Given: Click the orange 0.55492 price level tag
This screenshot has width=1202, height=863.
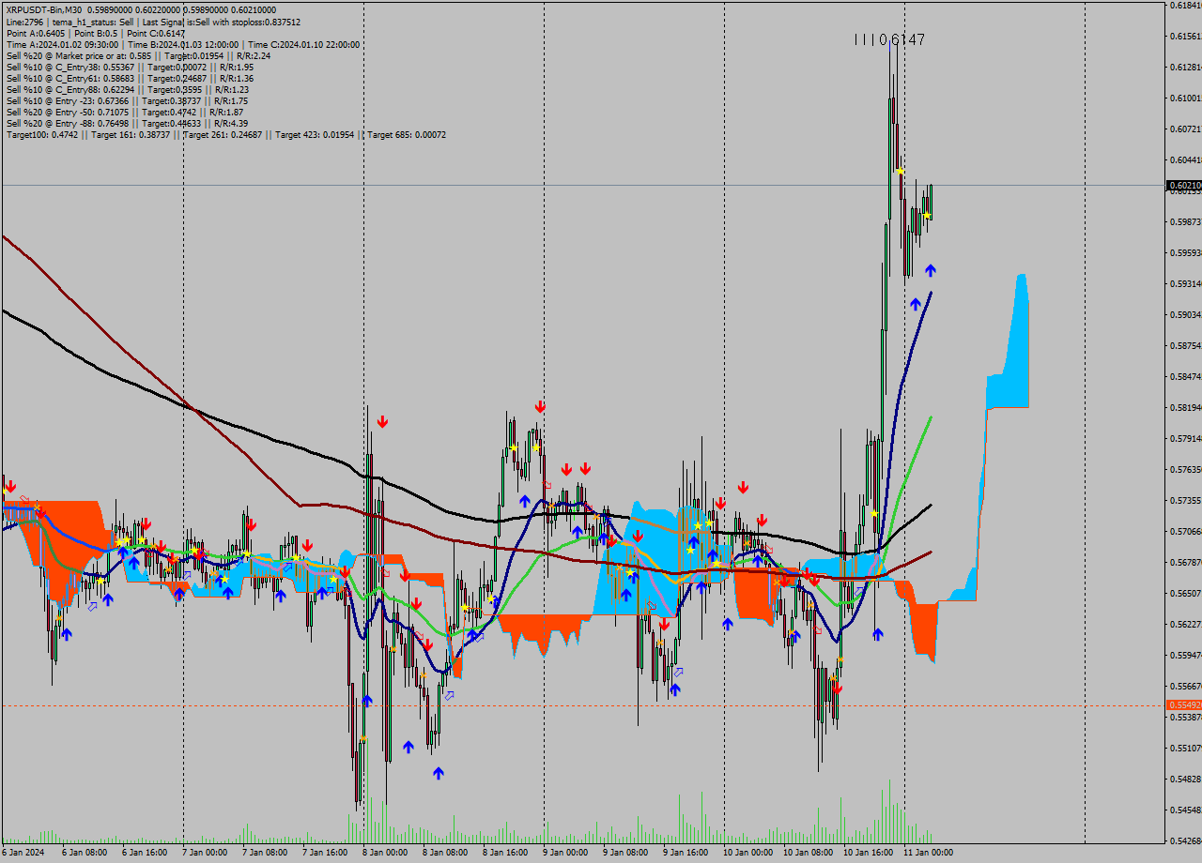Looking at the screenshot, I should 1183,704.
